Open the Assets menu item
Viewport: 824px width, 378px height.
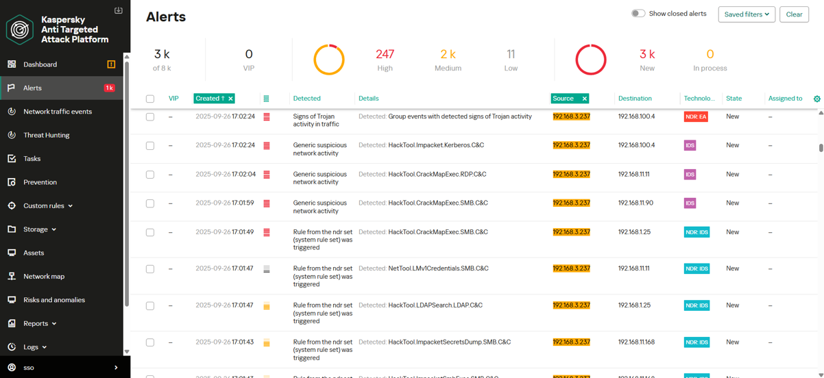(34, 253)
